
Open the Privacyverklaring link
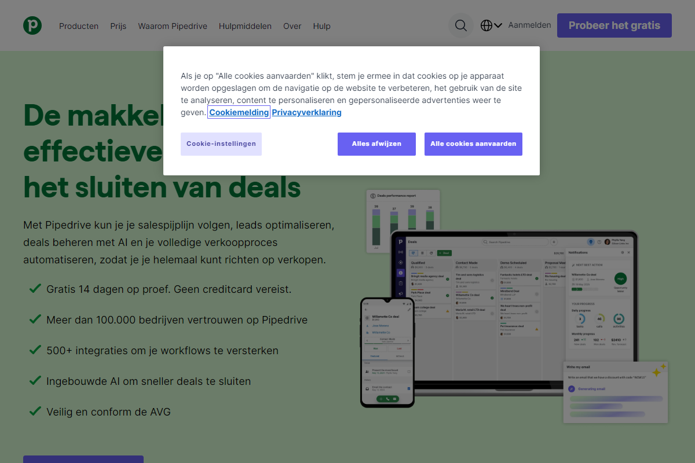pos(306,112)
